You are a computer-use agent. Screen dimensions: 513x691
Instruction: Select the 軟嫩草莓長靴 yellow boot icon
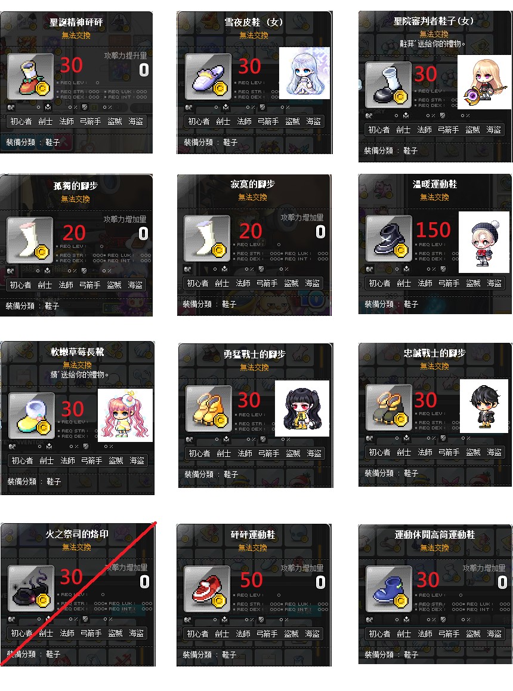32,416
